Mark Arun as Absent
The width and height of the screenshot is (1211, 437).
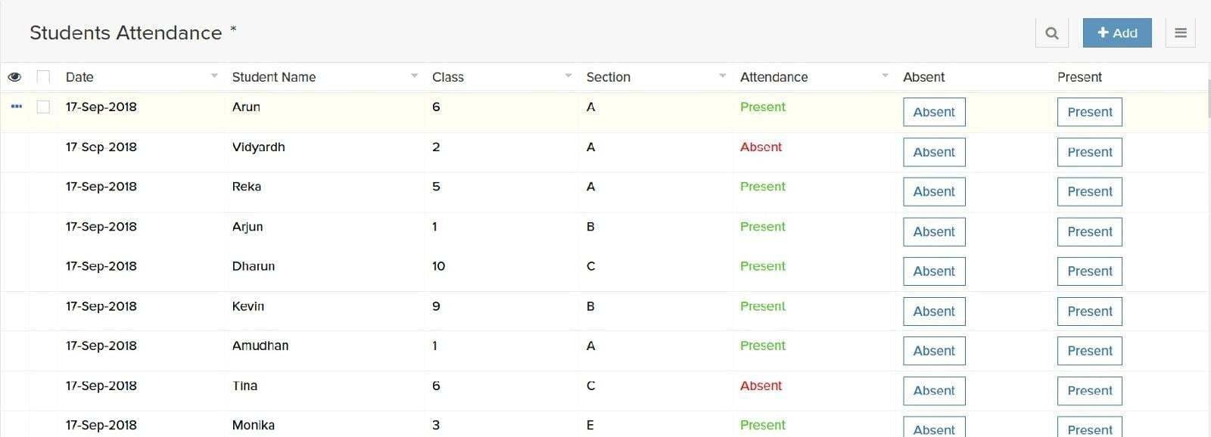(934, 112)
